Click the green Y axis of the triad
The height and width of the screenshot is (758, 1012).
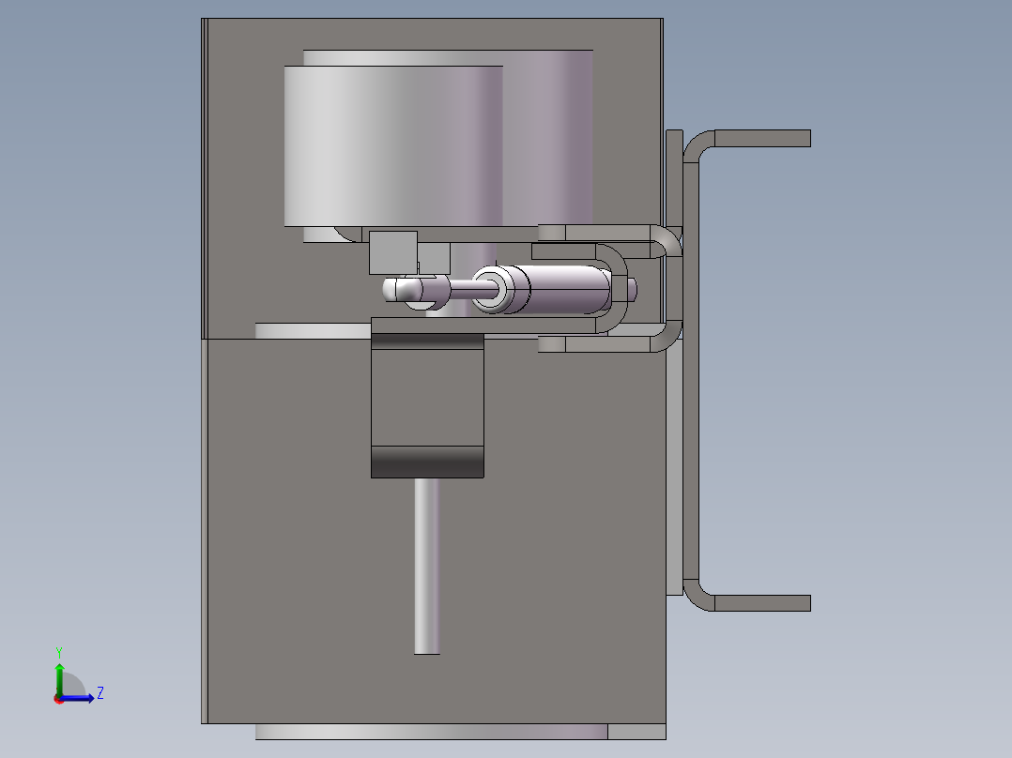pyautogui.click(x=59, y=678)
